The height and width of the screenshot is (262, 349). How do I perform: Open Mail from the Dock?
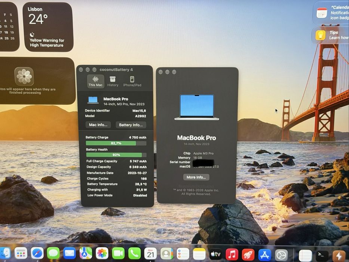(x=70, y=253)
